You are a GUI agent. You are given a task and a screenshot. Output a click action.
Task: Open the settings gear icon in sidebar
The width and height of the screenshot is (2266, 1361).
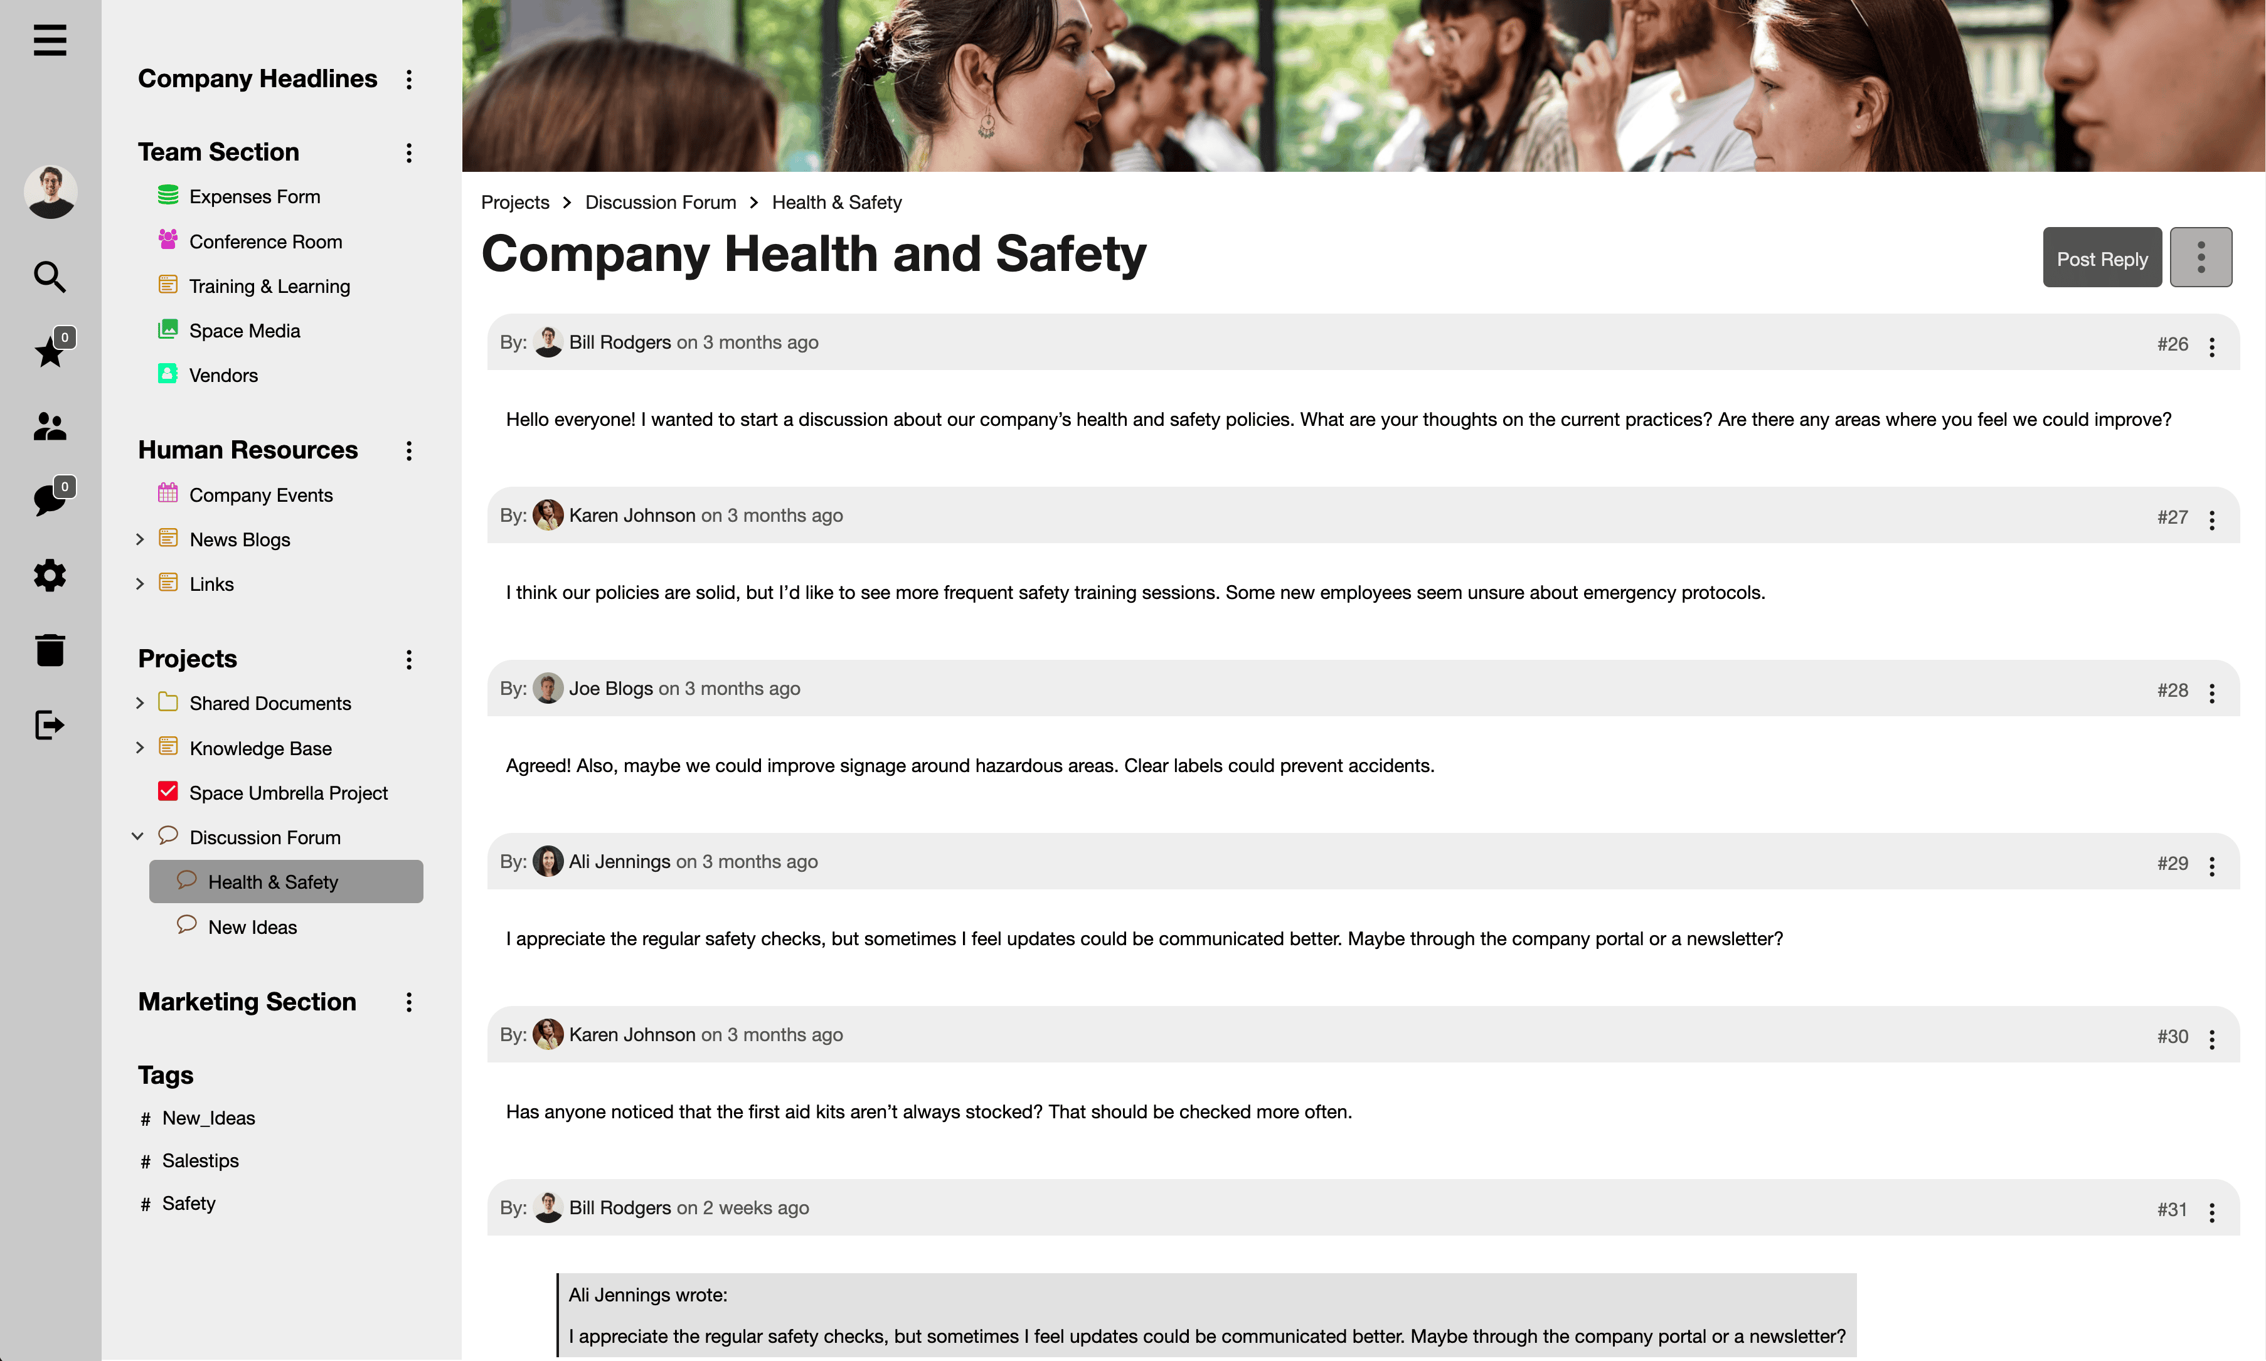[x=48, y=575]
